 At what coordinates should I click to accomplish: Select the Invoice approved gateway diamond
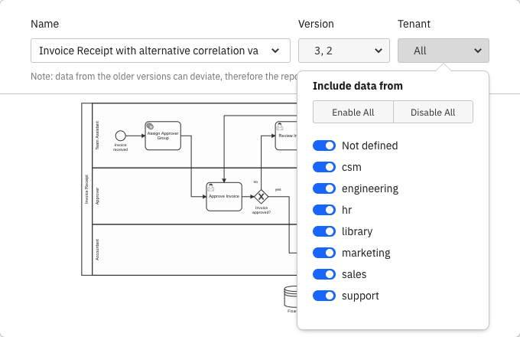pyautogui.click(x=262, y=197)
